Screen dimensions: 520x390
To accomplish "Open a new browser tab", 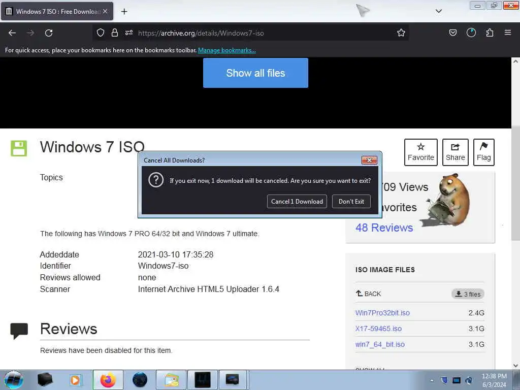I will coord(124,12).
